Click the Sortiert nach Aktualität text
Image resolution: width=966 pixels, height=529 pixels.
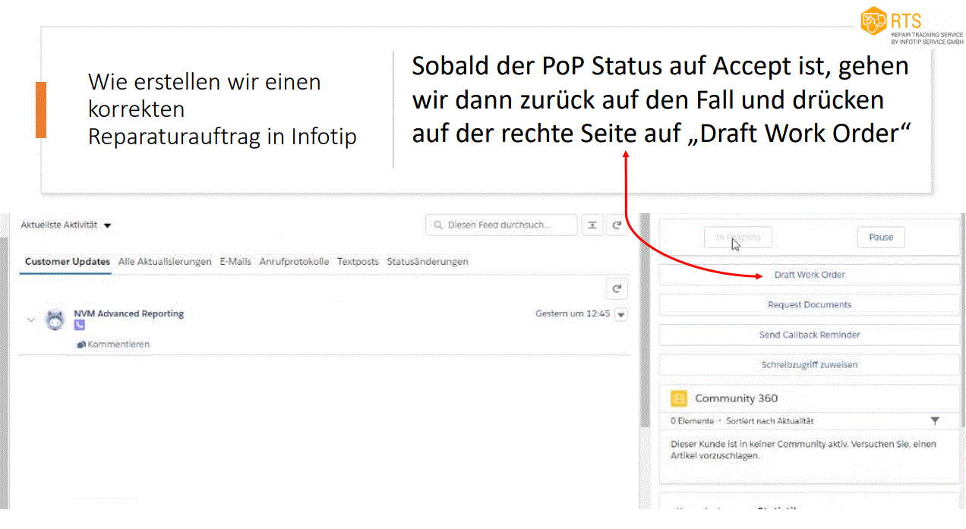click(x=770, y=421)
